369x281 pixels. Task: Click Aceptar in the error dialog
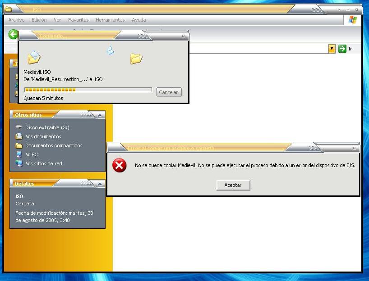coord(233,185)
